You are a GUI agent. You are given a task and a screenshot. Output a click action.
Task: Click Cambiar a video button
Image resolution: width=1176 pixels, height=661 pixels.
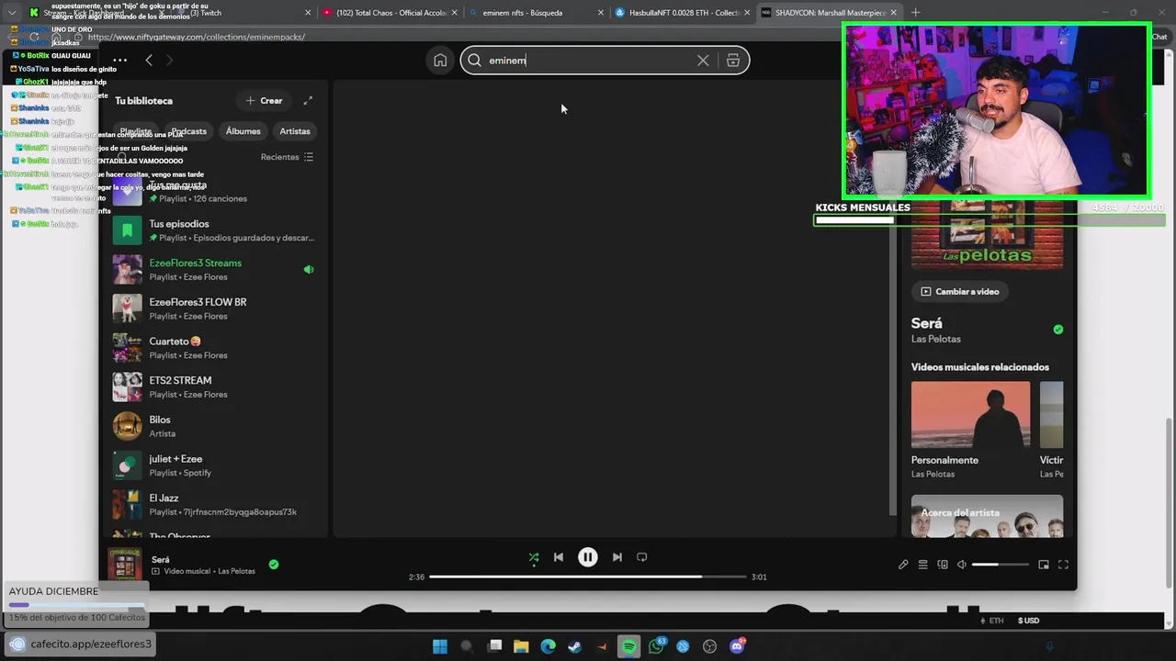(x=960, y=292)
